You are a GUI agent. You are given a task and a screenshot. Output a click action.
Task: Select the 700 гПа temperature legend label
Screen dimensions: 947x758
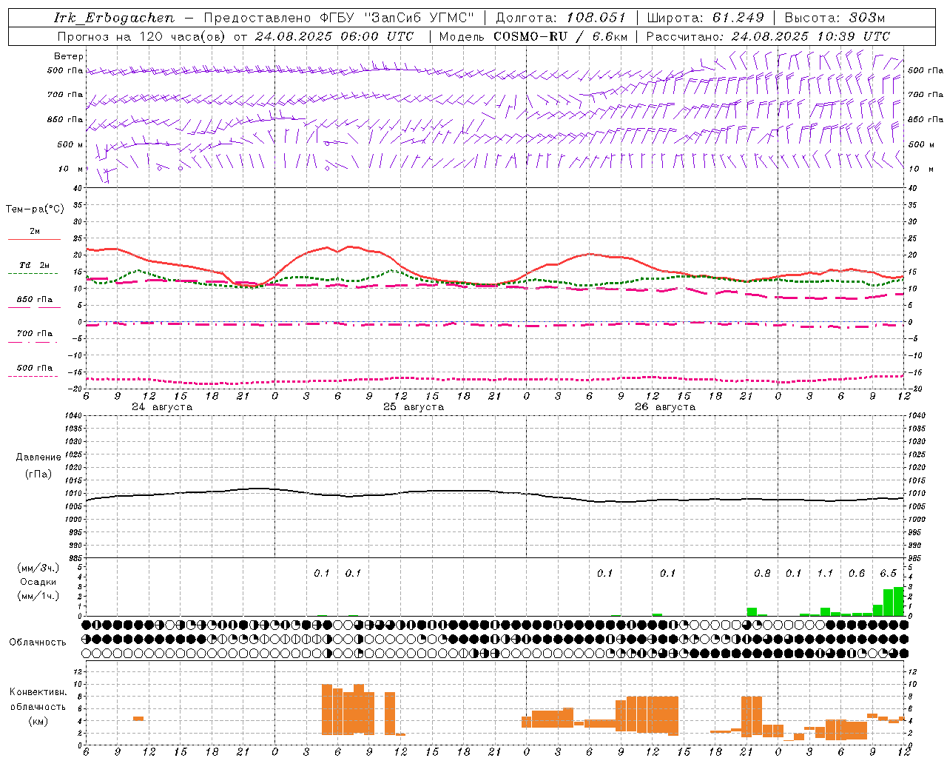(x=35, y=334)
